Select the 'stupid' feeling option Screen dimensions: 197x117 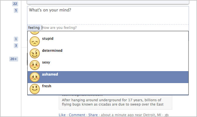(108, 41)
